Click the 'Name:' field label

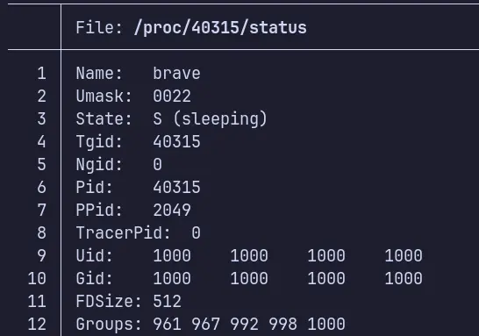click(99, 74)
